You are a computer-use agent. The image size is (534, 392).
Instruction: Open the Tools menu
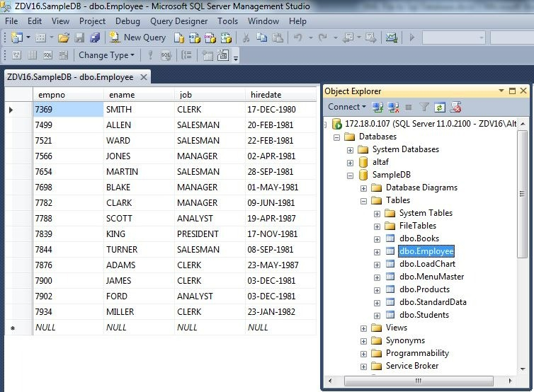coord(227,21)
